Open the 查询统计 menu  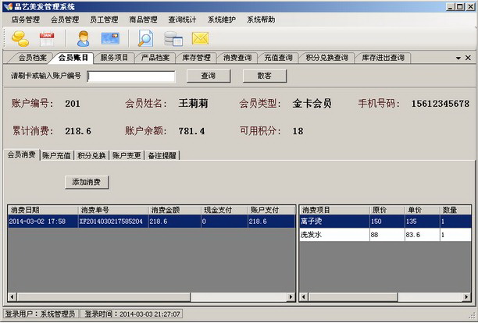point(182,20)
